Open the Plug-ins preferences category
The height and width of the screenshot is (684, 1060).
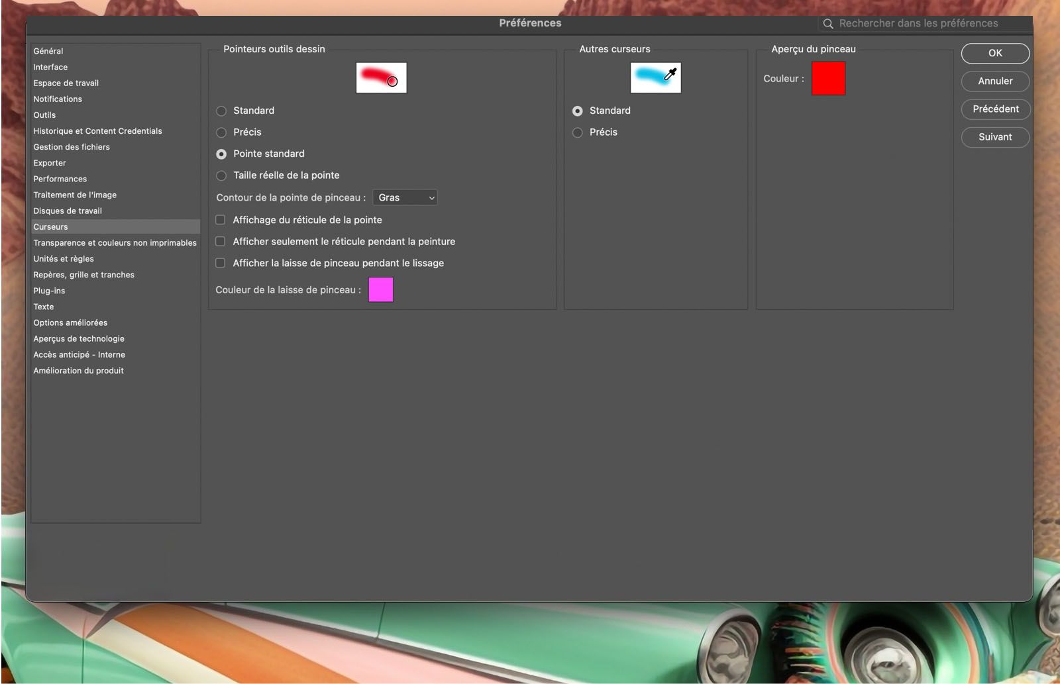(116, 291)
